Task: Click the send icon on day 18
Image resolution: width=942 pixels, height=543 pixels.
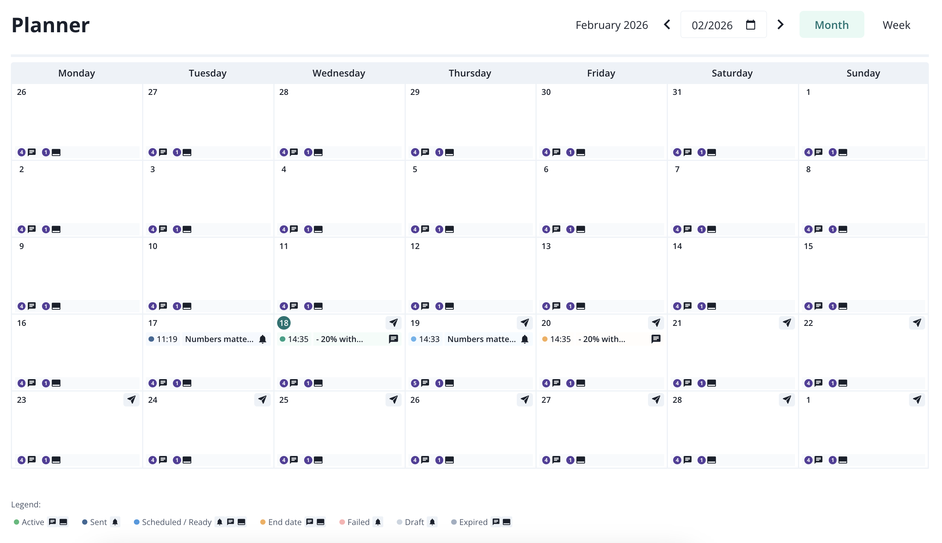Action: (393, 322)
